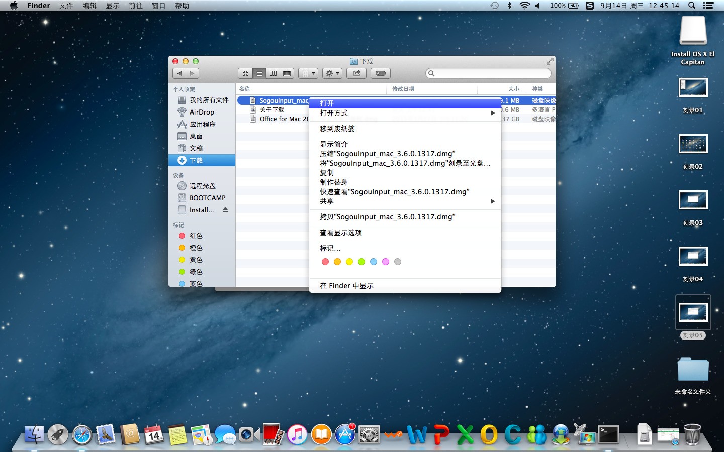The image size is (724, 452).
Task: Select 远程光盘 in sidebar devices
Action: coord(202,186)
